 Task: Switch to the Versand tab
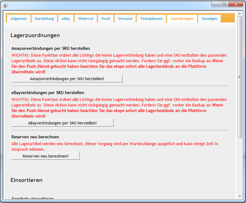[x=125, y=19]
